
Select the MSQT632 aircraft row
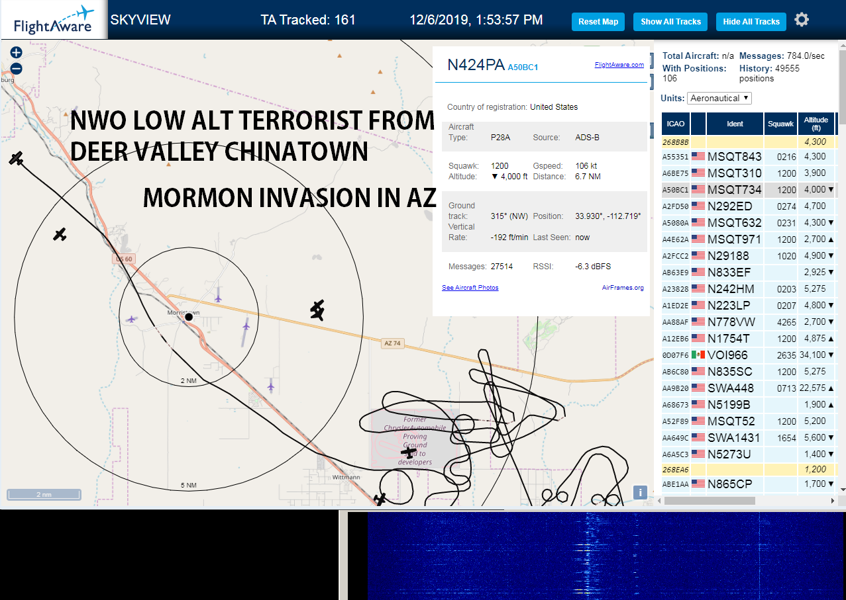point(749,223)
